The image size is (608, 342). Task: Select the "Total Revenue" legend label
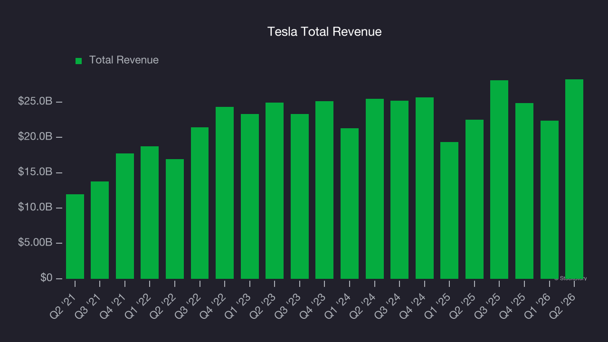tap(124, 60)
